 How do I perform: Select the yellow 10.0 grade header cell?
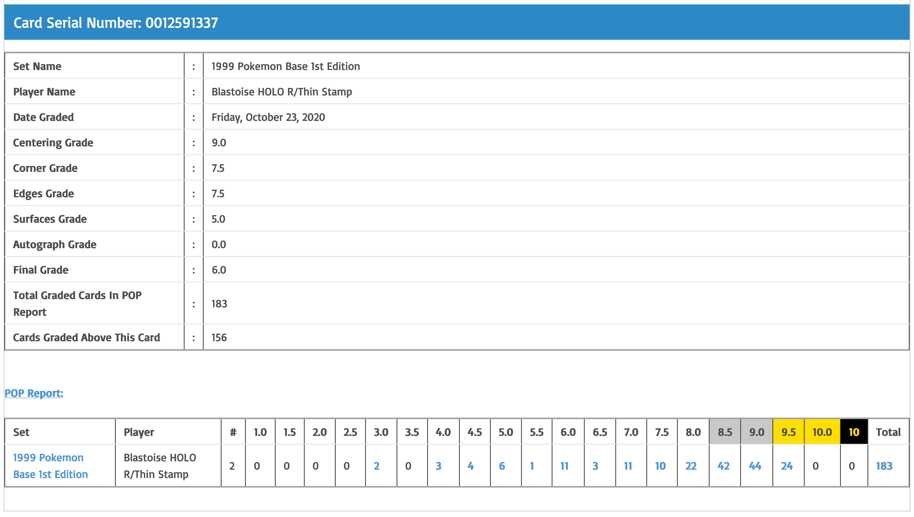[822, 431]
